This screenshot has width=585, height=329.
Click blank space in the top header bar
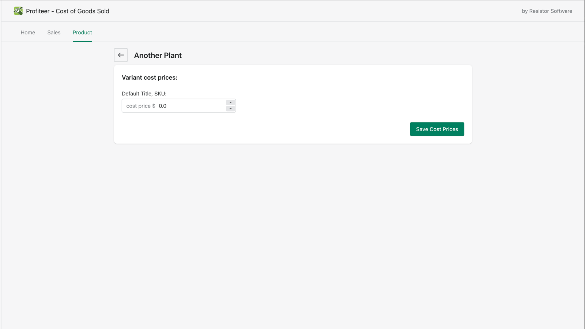311,11
